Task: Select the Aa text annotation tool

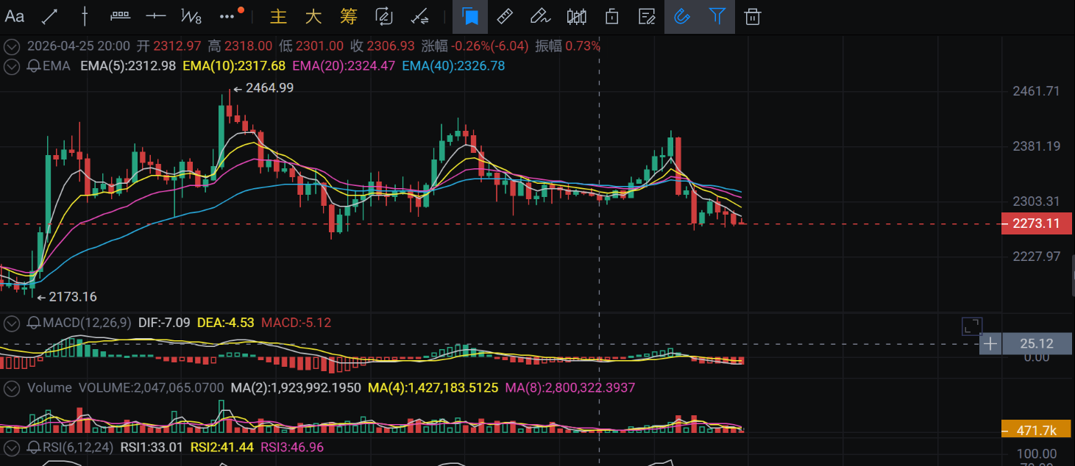Action: 15,16
